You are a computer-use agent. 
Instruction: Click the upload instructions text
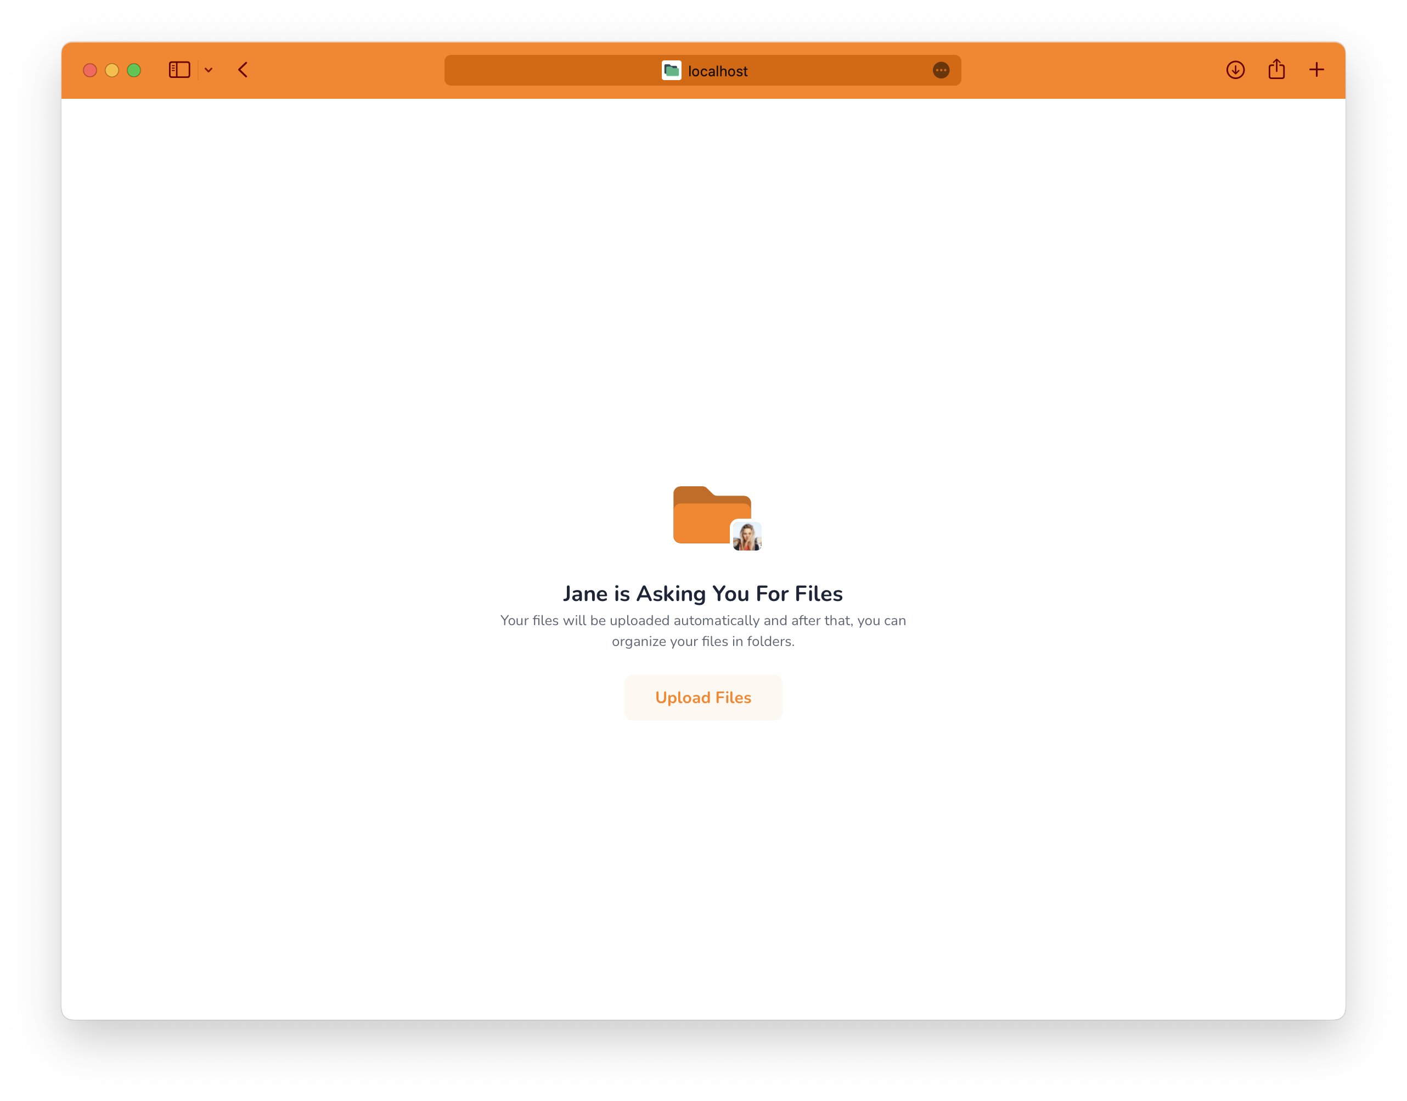702,631
